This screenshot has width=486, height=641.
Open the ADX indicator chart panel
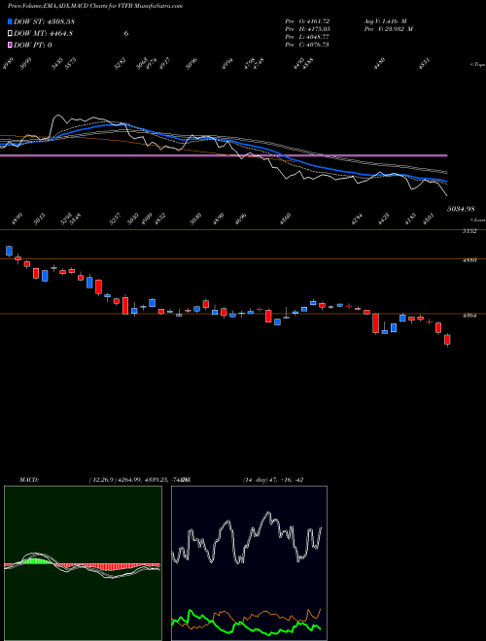coord(249,563)
